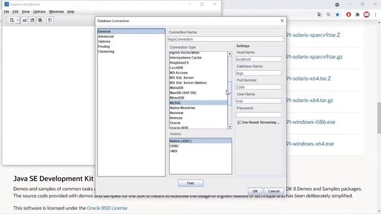Click the connection type list scrollbar thumb
Image resolution: width=381 pixels, height=214 pixels.
[230, 93]
